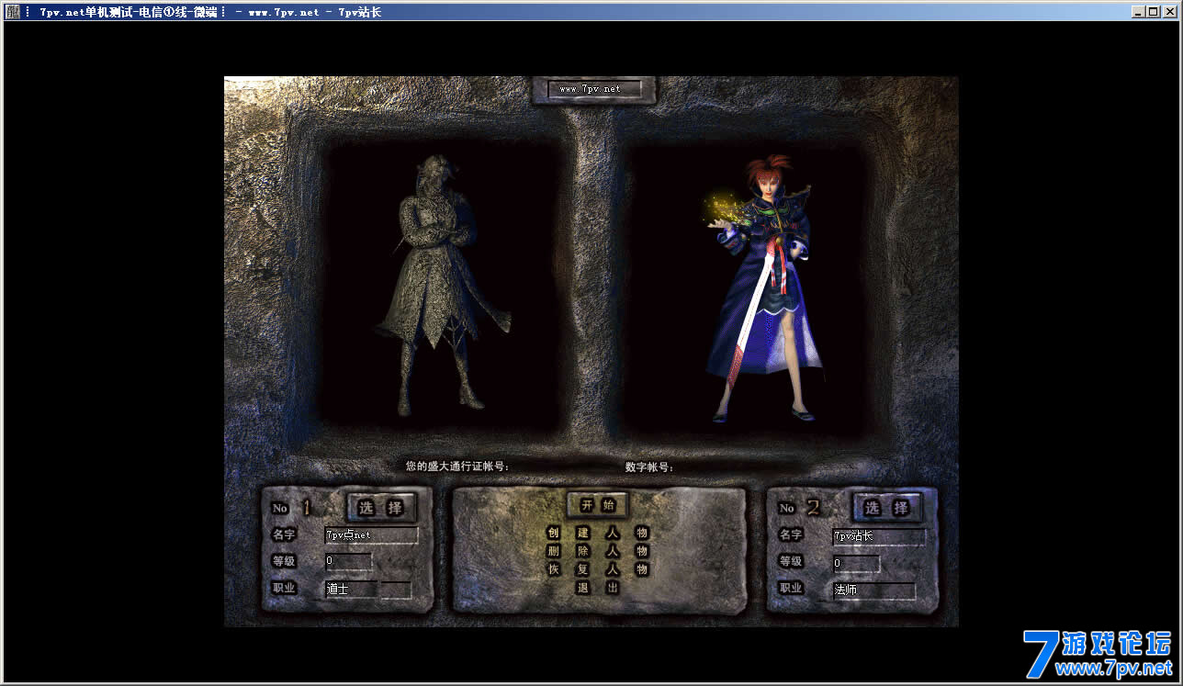1183x686 pixels.
Task: Click the stone Taoist character statue
Action: [442, 285]
